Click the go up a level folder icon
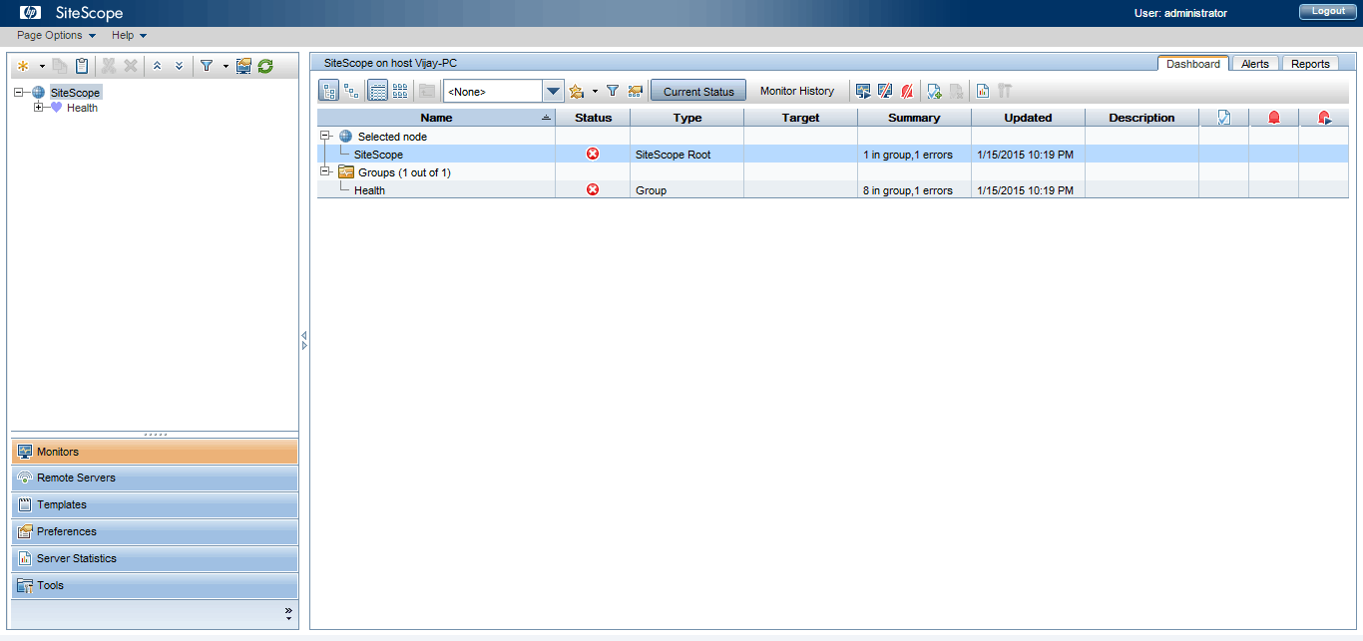This screenshot has height=641, width=1363. pyautogui.click(x=427, y=91)
